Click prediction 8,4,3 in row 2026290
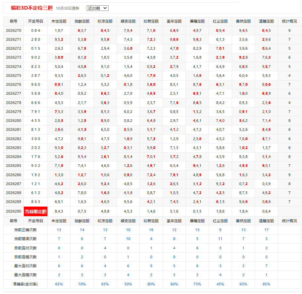 click(59, 211)
